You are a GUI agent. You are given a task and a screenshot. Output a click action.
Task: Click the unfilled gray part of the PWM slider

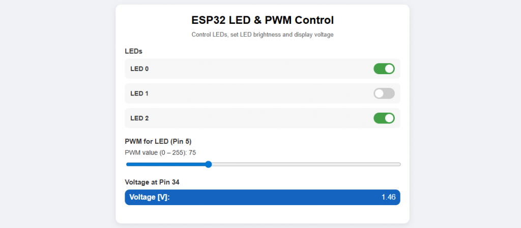305,164
